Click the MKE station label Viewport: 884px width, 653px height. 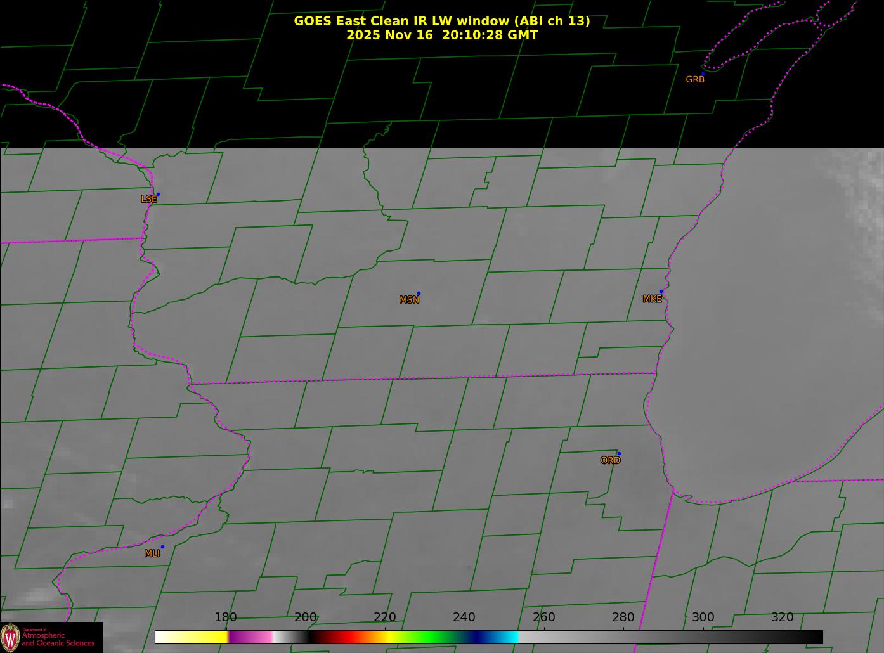(x=652, y=299)
